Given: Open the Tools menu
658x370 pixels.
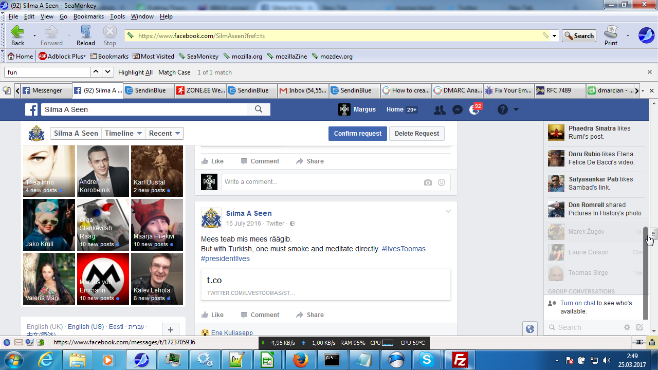Looking at the screenshot, I should pyautogui.click(x=117, y=16).
